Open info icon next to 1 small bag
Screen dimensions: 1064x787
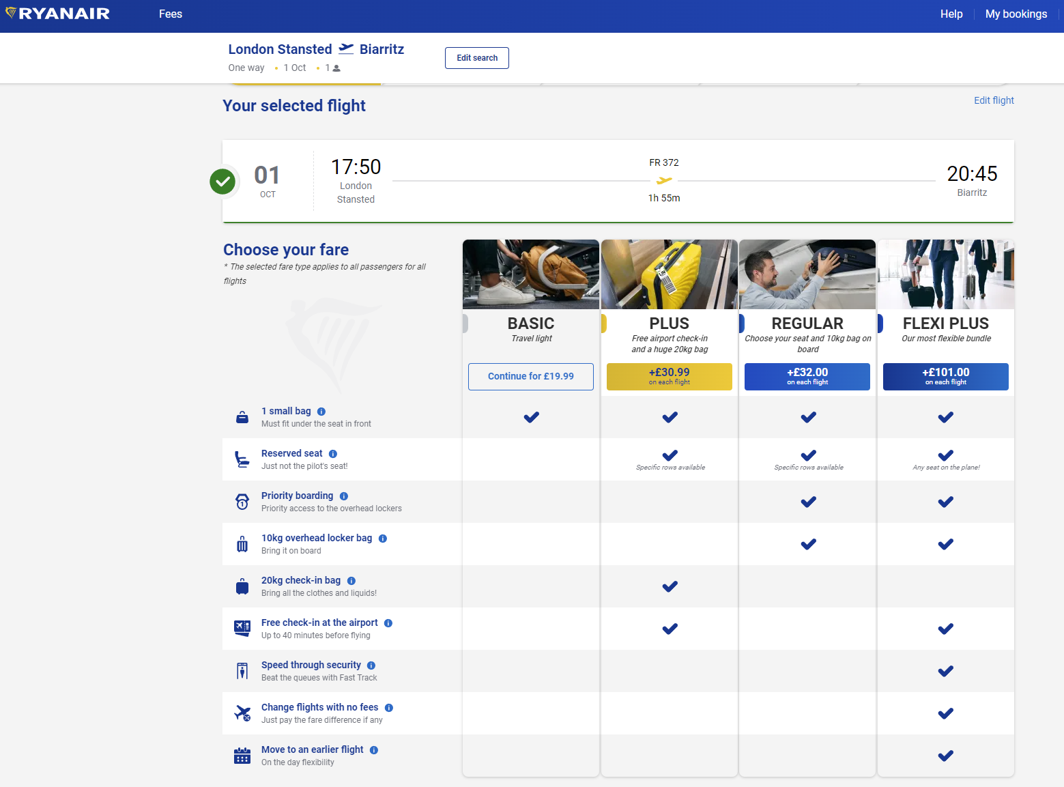click(321, 412)
